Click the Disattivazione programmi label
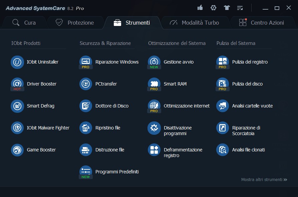The image size is (298, 197). pyautogui.click(x=178, y=131)
